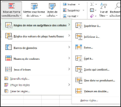
Task: Click the Format cells icon
Action: [65, 16]
